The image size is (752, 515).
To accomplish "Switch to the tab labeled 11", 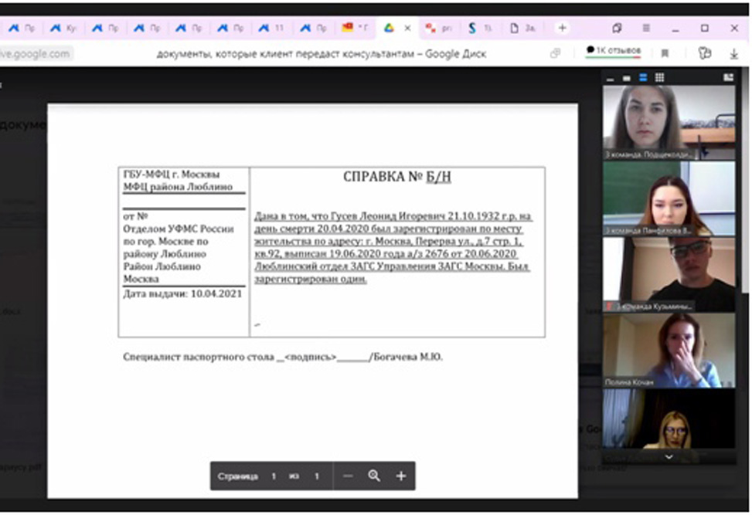I will [x=271, y=28].
